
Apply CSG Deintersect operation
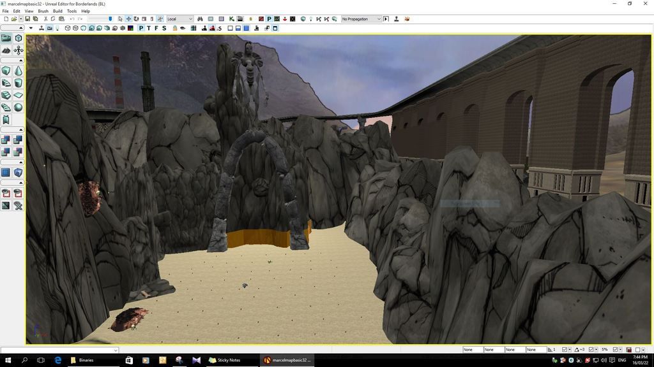click(x=19, y=152)
